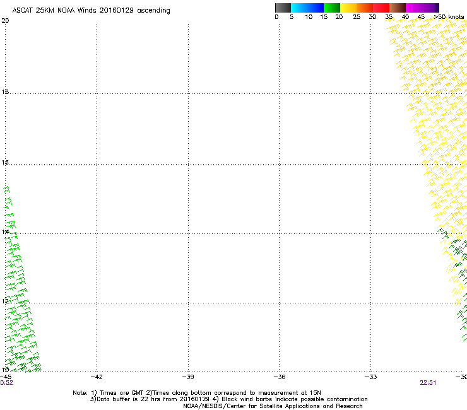Click the red 30-35 knots color segment
Image resolution: width=467 pixels, height=410 pixels.
click(x=381, y=8)
